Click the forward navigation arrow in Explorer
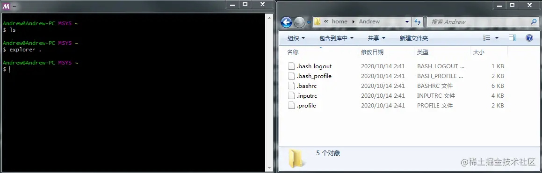The width and height of the screenshot is (542, 173). pos(299,22)
